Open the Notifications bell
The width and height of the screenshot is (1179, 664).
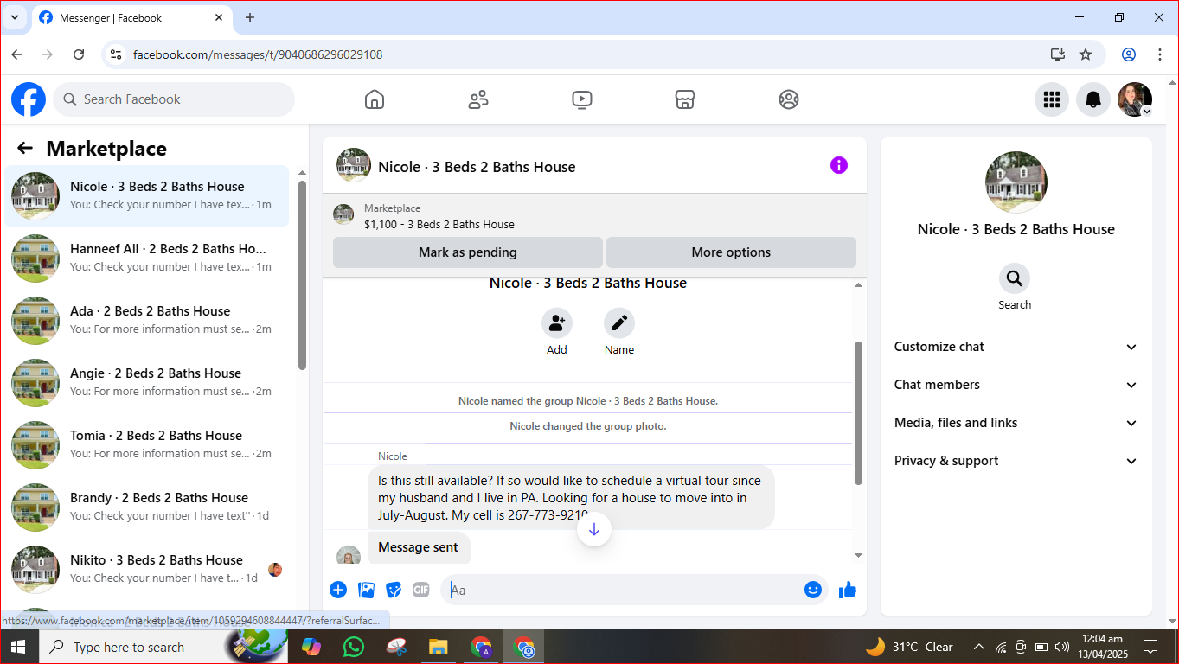[1093, 99]
